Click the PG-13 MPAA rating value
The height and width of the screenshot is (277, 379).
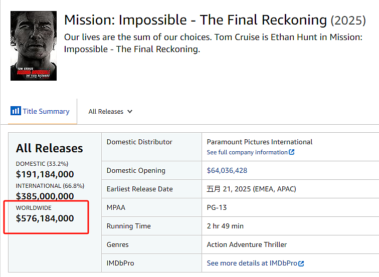click(217, 208)
